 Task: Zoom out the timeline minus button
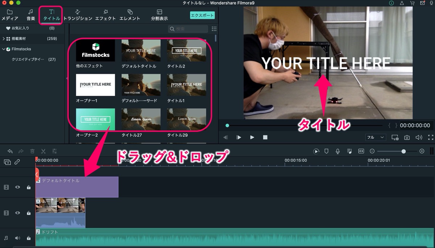tap(372, 151)
